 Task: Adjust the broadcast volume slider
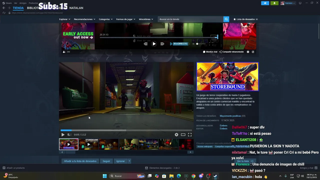coord(201,44)
